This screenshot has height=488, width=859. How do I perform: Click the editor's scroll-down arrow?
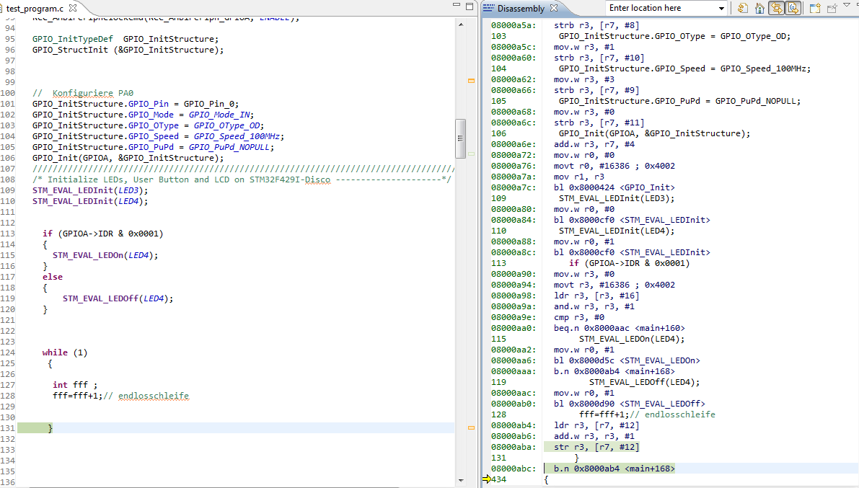click(x=460, y=481)
